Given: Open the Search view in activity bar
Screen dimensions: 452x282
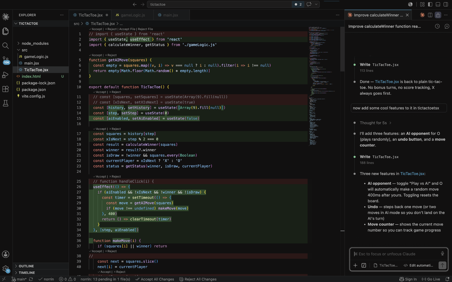Looking at the screenshot, I should click(x=6, y=46).
